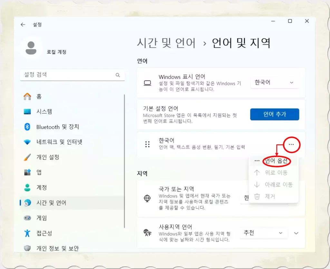Open the 홈 home section icon
The width and height of the screenshot is (330, 269).
28,96
